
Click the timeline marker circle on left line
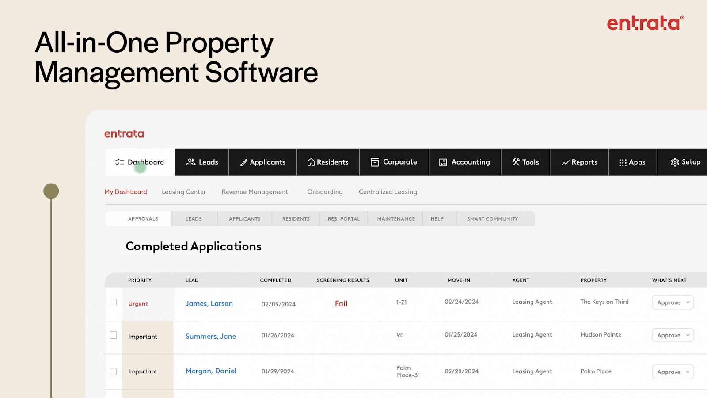pos(51,191)
